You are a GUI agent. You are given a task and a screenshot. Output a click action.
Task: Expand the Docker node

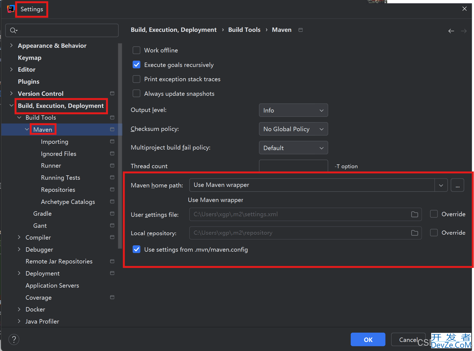[x=19, y=309]
